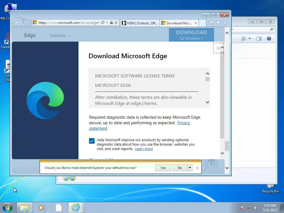
Task: Click Yes to set default browser
Action: point(163,168)
